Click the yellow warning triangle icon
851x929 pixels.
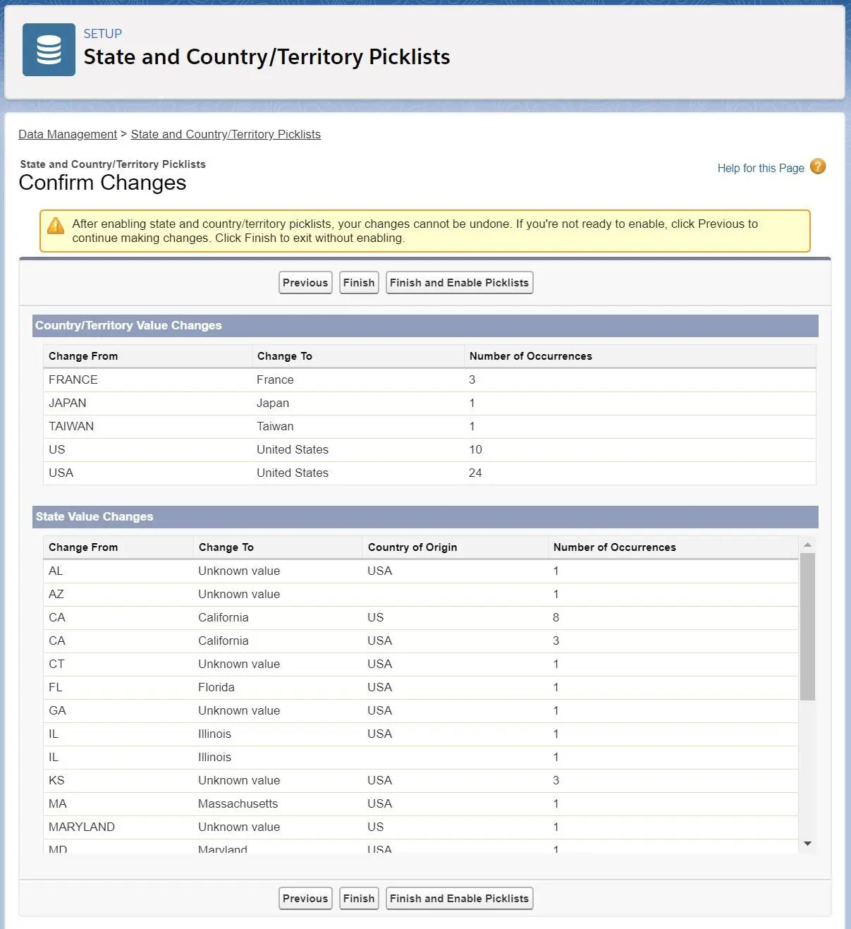[x=56, y=226]
